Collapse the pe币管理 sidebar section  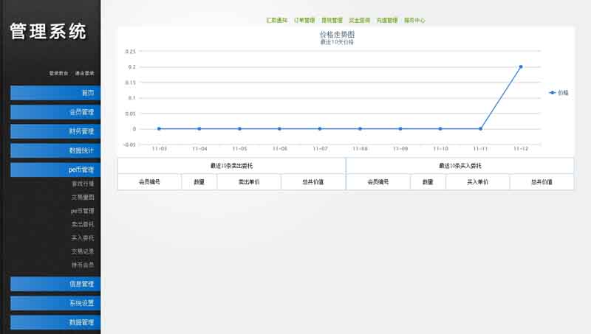55,170
